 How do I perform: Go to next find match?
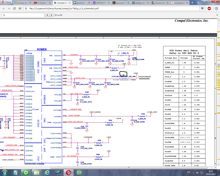point(51,15)
